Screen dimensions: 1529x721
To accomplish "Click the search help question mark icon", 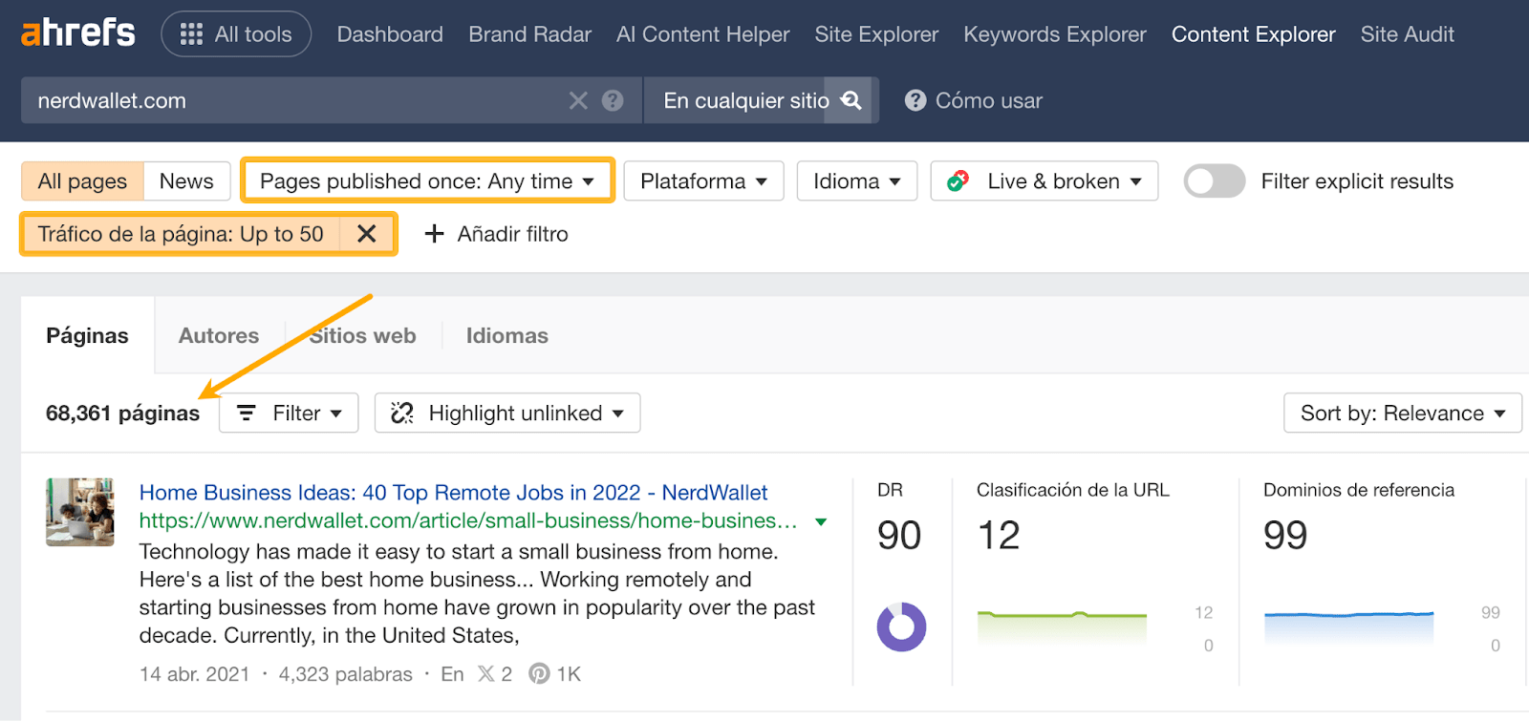I will (x=613, y=100).
